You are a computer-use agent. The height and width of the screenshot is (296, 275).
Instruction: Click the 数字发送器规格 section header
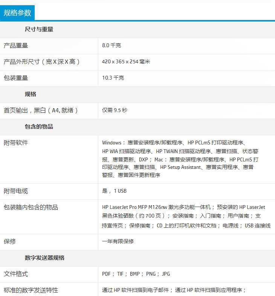click(x=44, y=258)
